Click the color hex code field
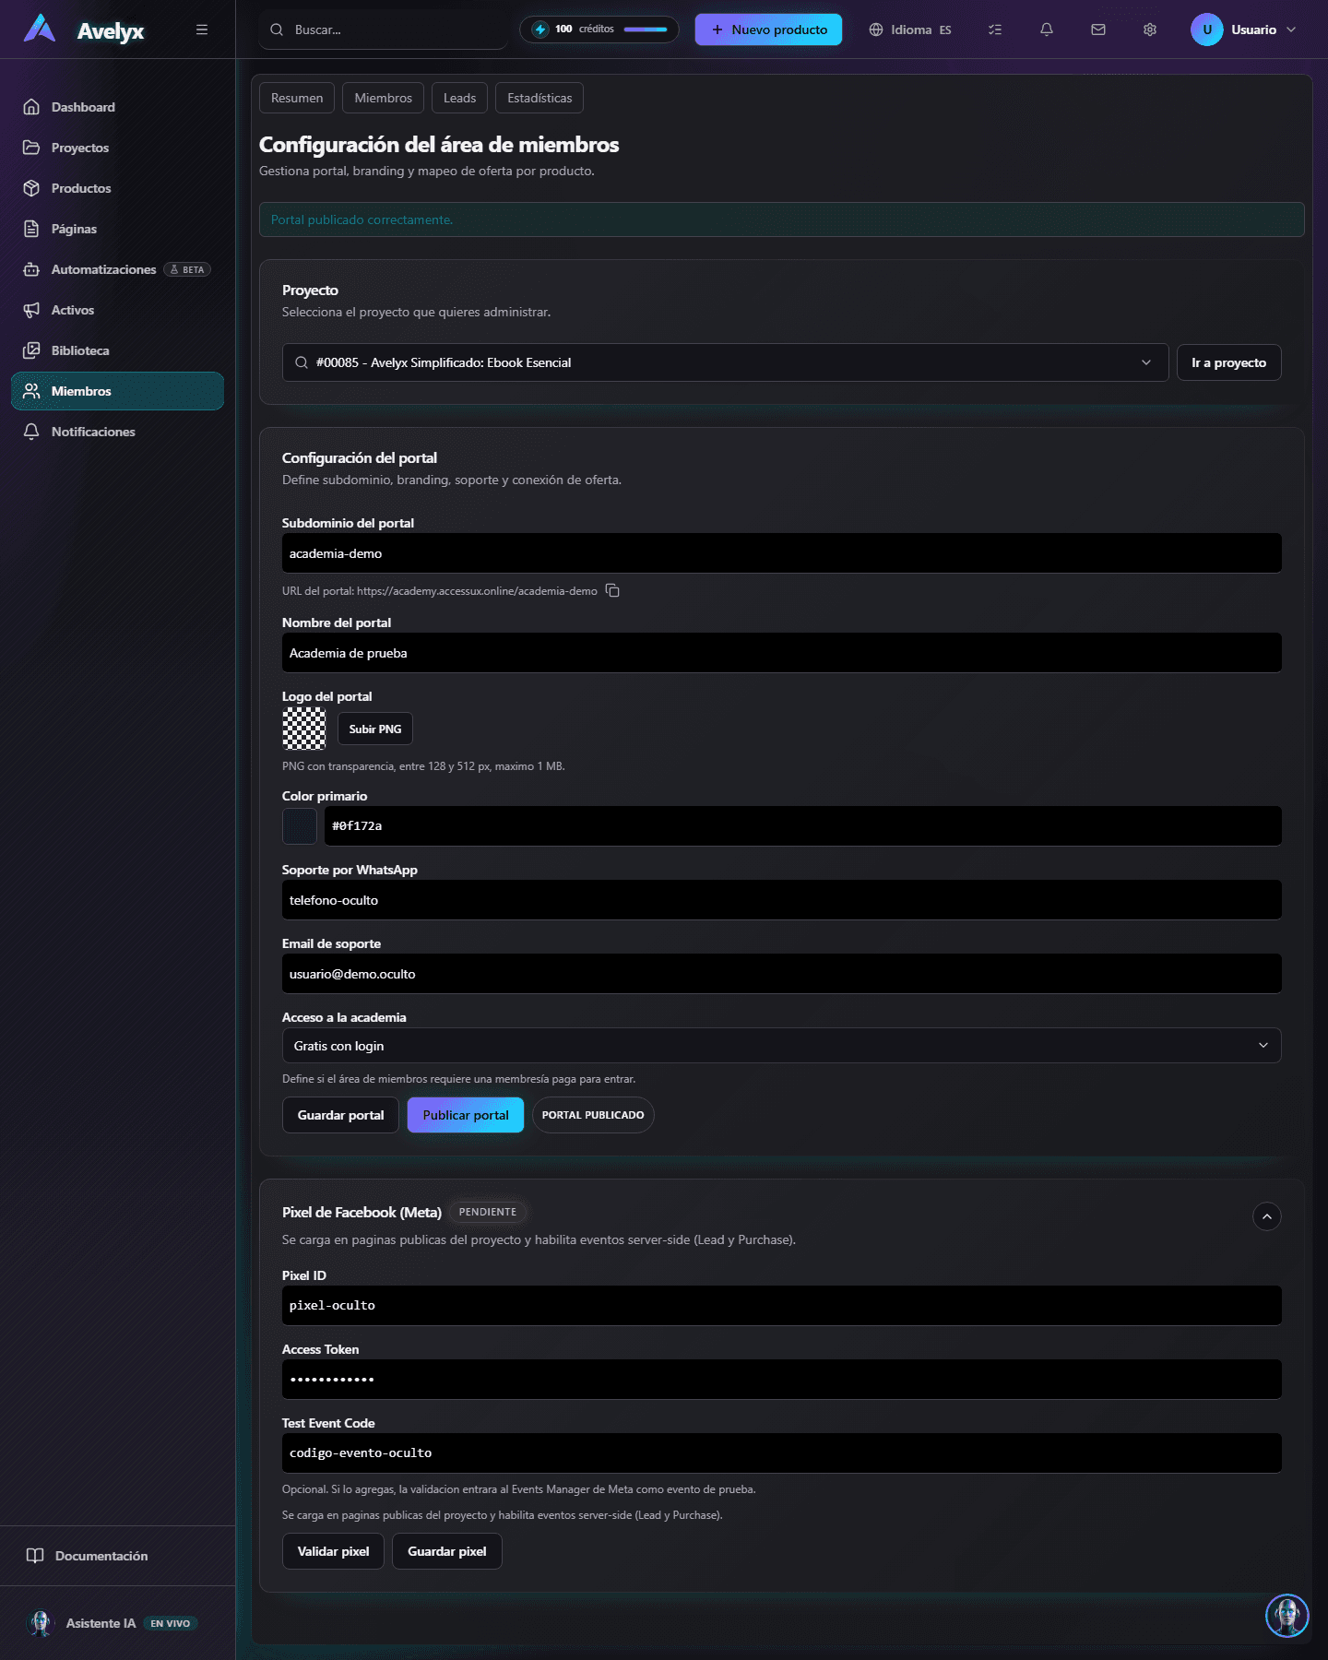This screenshot has width=1328, height=1660. 802,826
